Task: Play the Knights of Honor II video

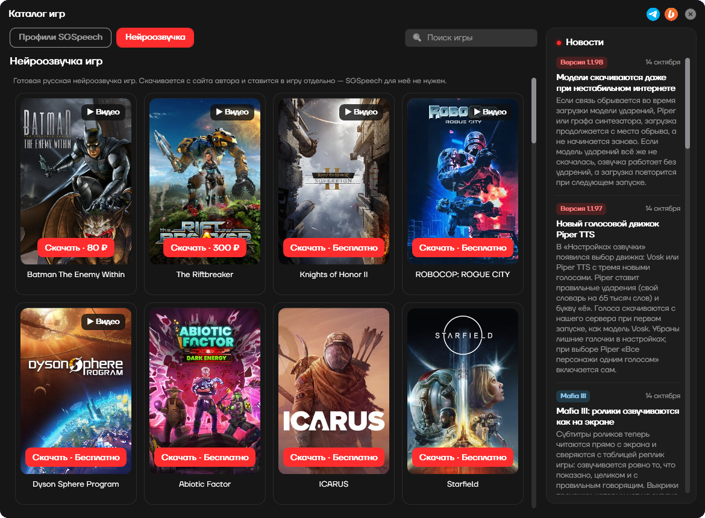Action: coord(361,112)
